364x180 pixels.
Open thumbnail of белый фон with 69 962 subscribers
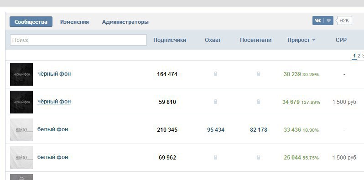tap(21, 158)
